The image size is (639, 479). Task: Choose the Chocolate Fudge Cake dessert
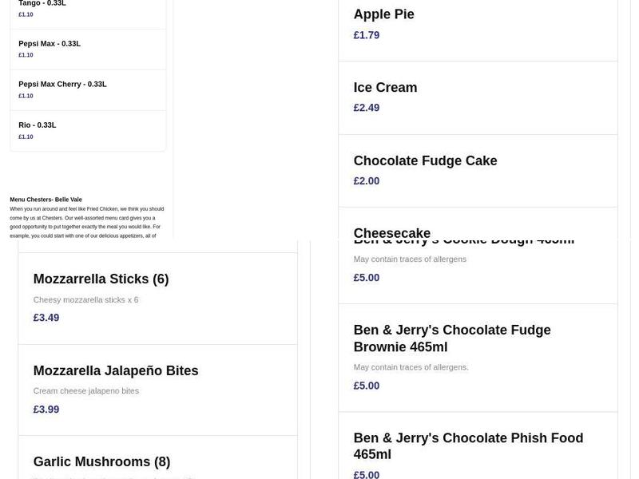click(x=426, y=160)
